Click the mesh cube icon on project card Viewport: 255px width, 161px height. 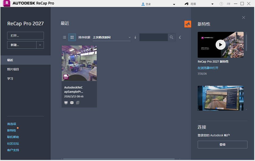78,103
